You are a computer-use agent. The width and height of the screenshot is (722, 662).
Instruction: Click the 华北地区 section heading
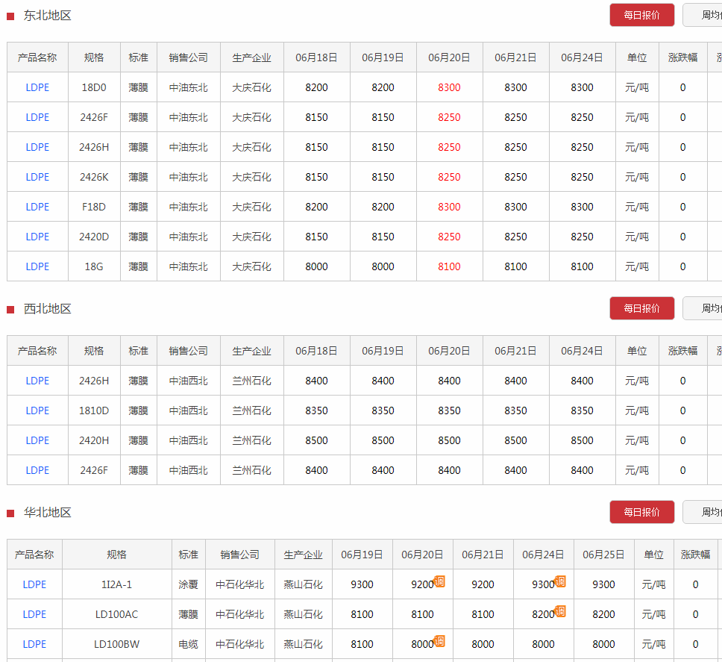click(48, 513)
